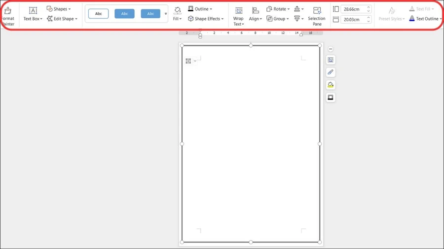Click the Bring Forward icon
Screen dimensions: 444x249
point(297,9)
